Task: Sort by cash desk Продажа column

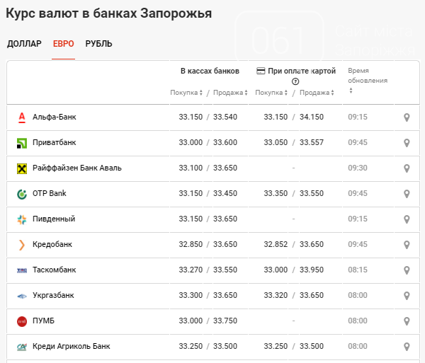Action: coord(230,93)
